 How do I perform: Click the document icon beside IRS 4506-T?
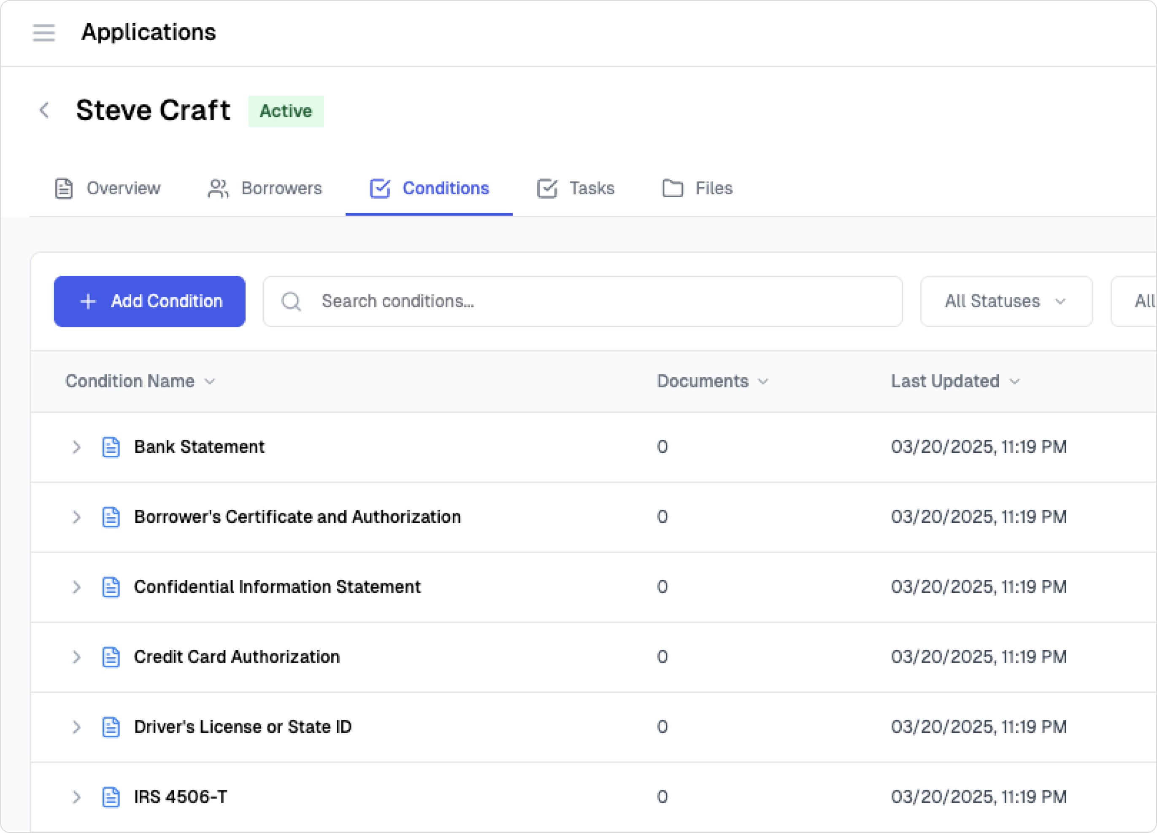[x=111, y=797]
